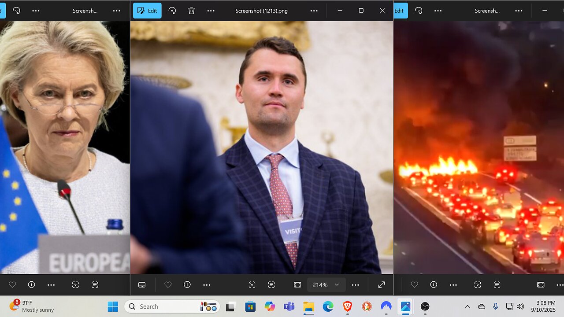Open the bottom three-dot menu in the right window

[453, 285]
